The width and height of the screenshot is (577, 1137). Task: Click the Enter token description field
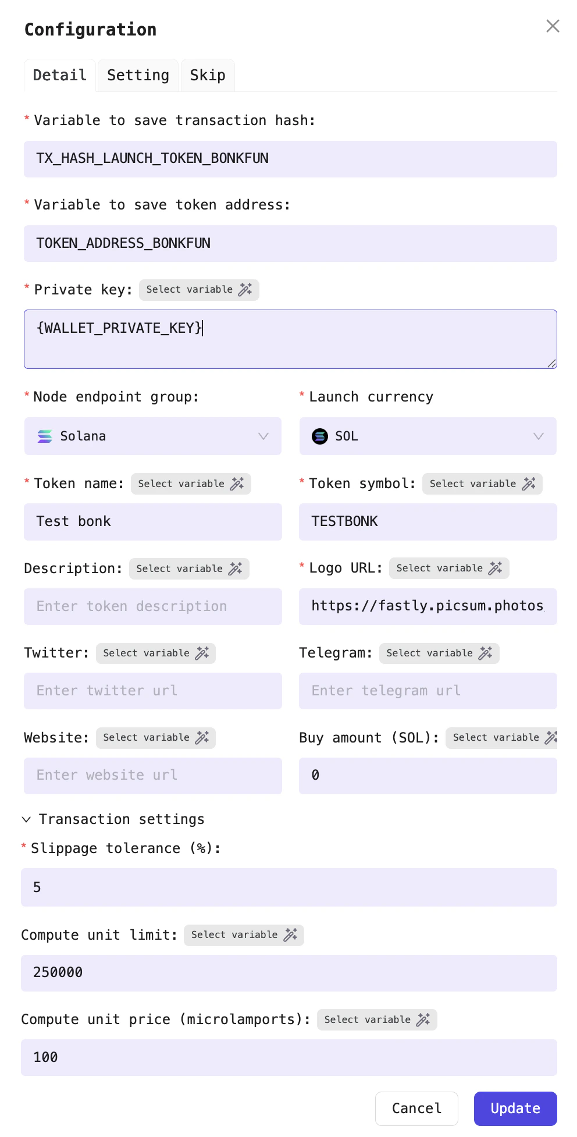pos(152,606)
